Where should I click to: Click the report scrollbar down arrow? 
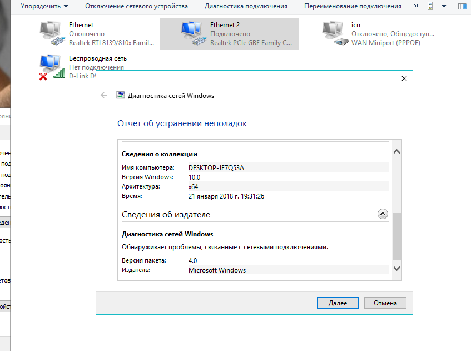(x=396, y=268)
